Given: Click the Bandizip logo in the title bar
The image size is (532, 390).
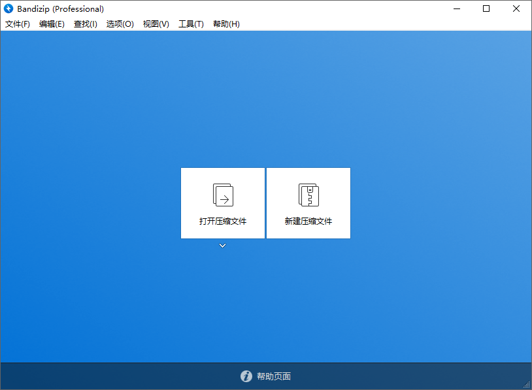Looking at the screenshot, I should pos(8,8).
